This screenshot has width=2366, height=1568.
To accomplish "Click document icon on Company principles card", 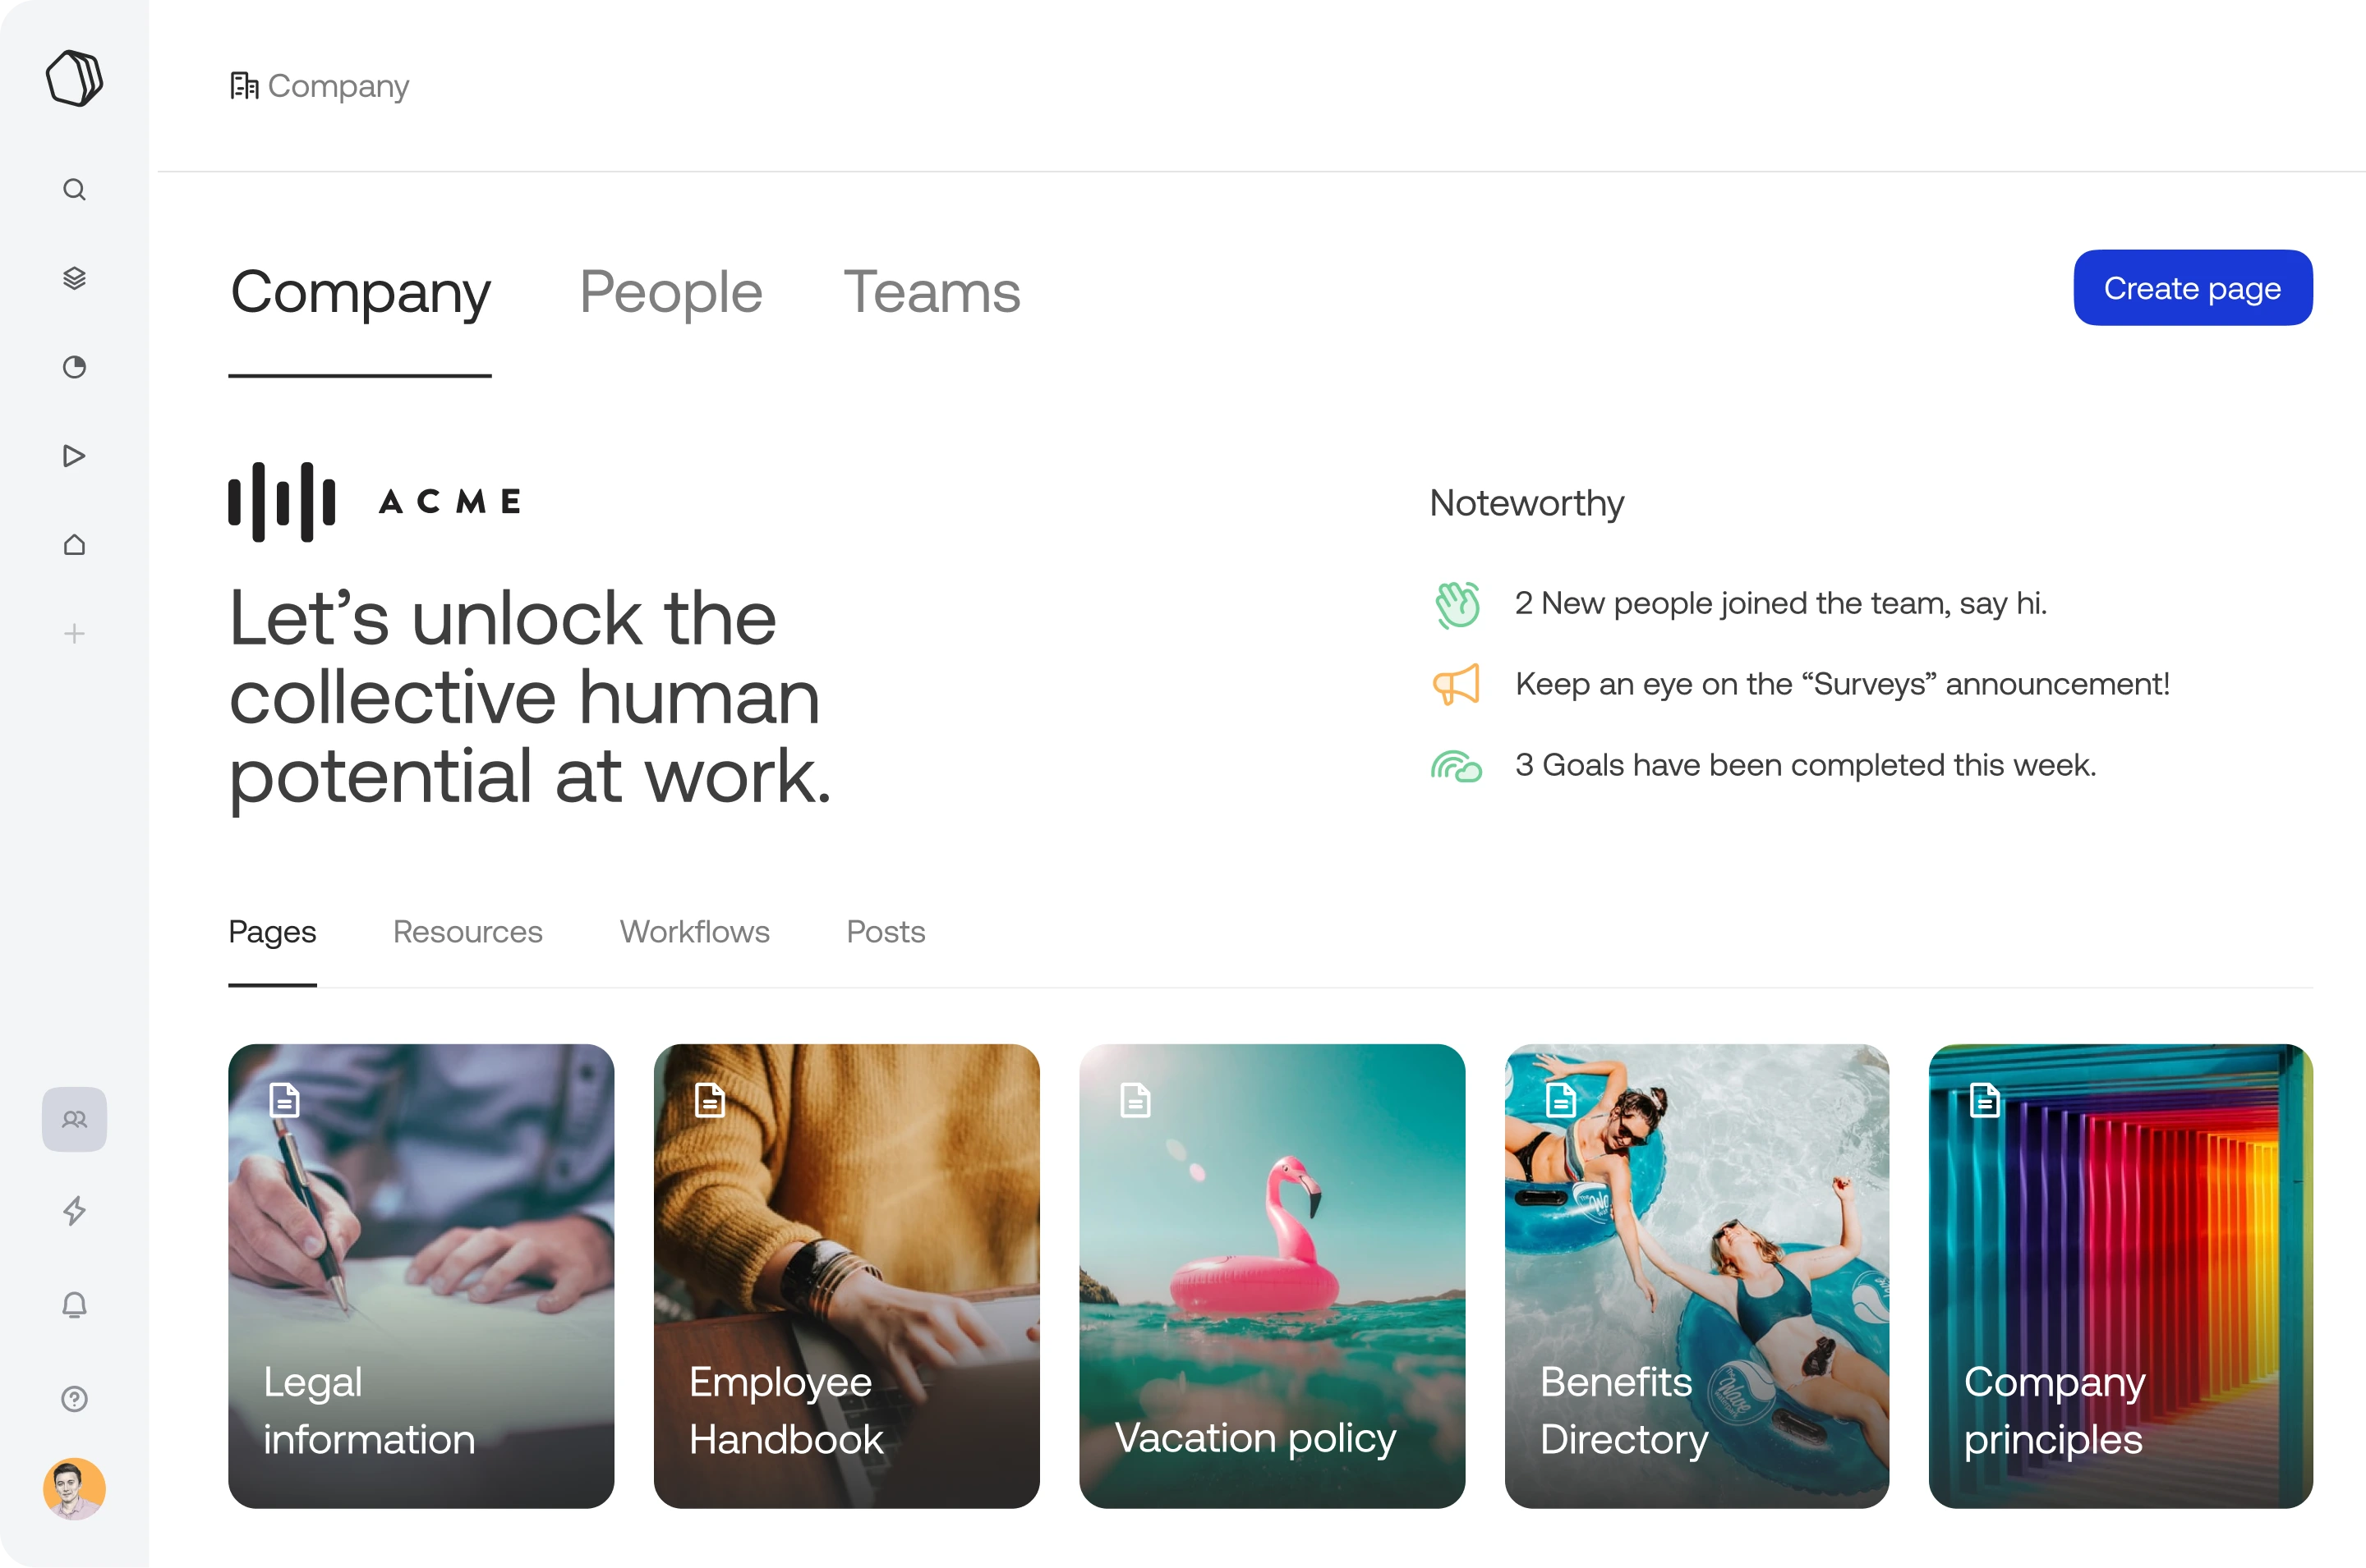I will (x=1985, y=1100).
